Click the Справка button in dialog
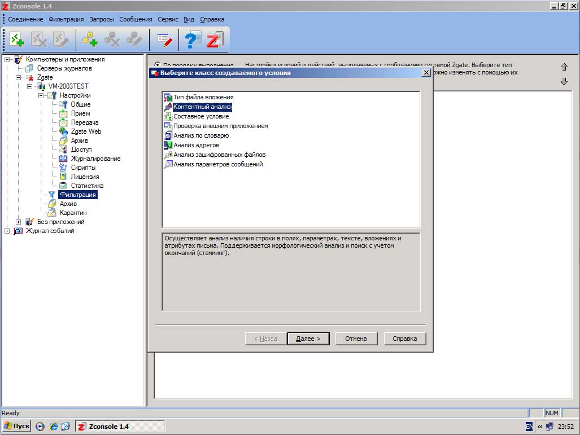This screenshot has width=580, height=435. click(405, 339)
